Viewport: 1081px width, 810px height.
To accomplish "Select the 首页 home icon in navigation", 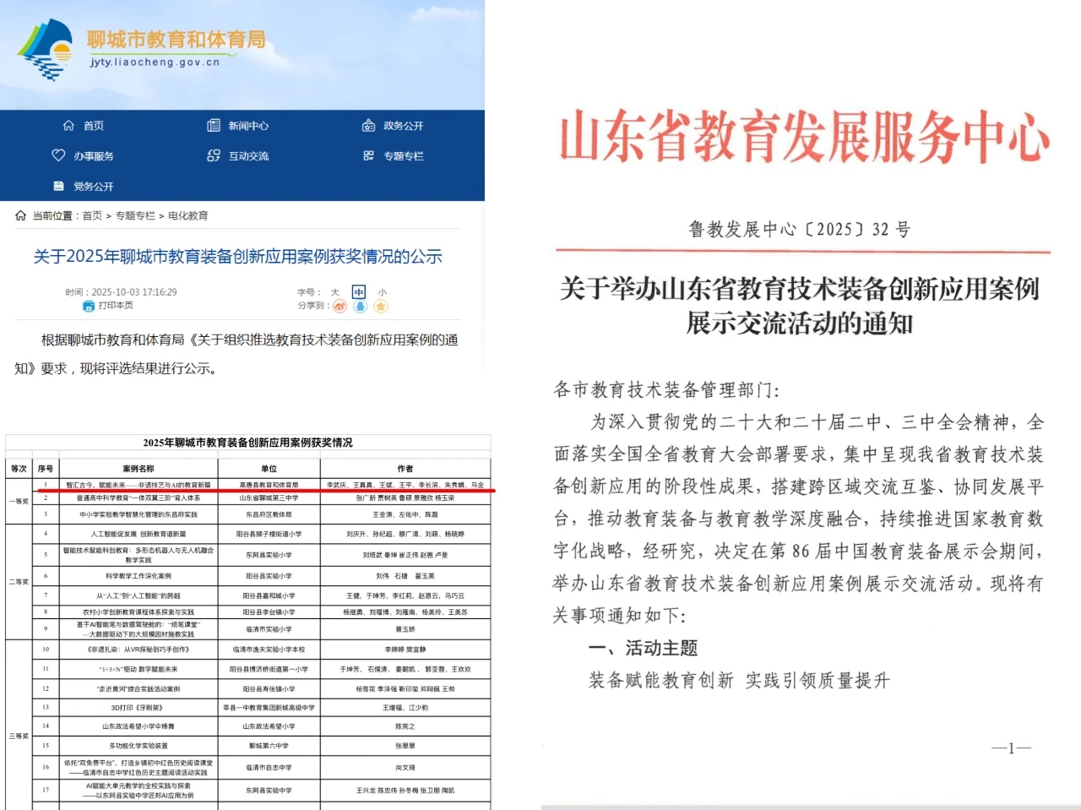I will pyautogui.click(x=69, y=125).
